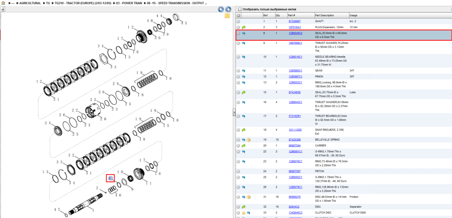Toggle the add circle for GEAR 34T row
This screenshot has width=452, height=218.
238,71
